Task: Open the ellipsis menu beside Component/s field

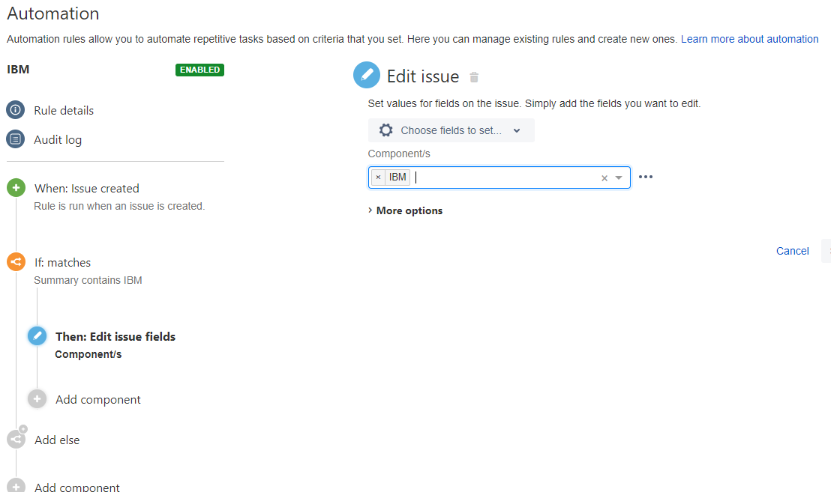Action: (x=646, y=177)
